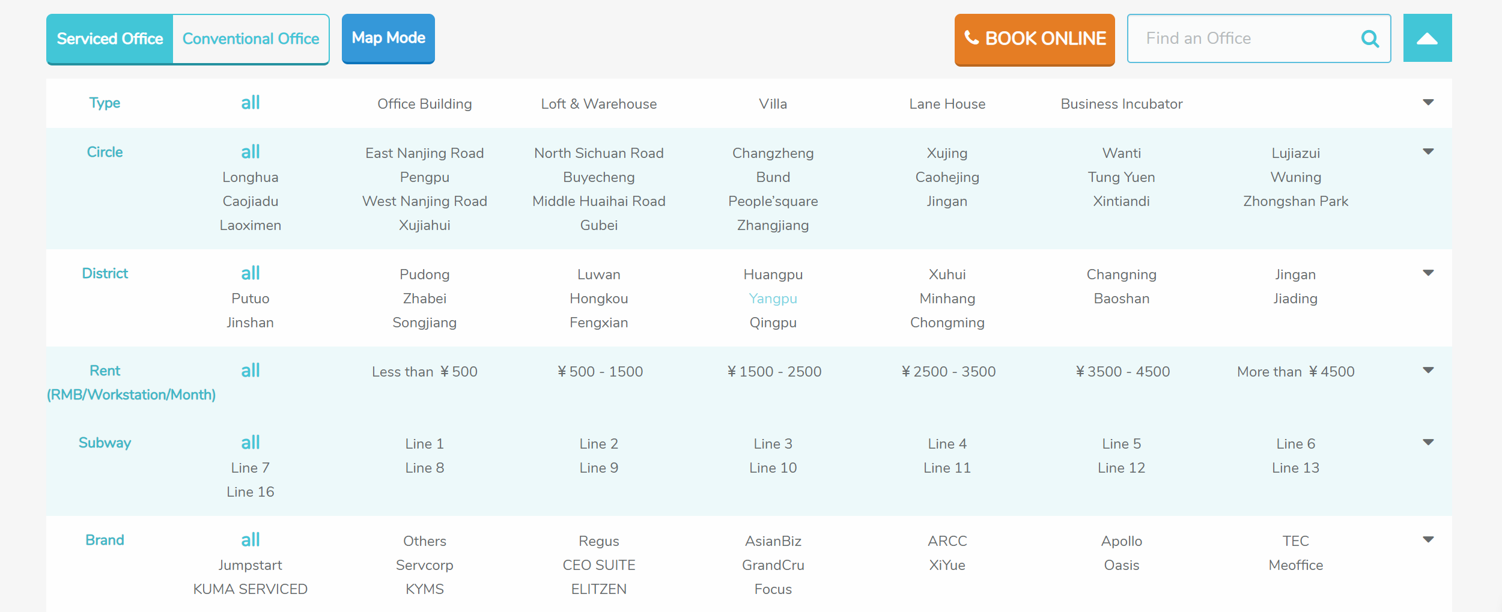This screenshot has width=1502, height=612.
Task: Filter by Apollo brand
Action: 1122,541
